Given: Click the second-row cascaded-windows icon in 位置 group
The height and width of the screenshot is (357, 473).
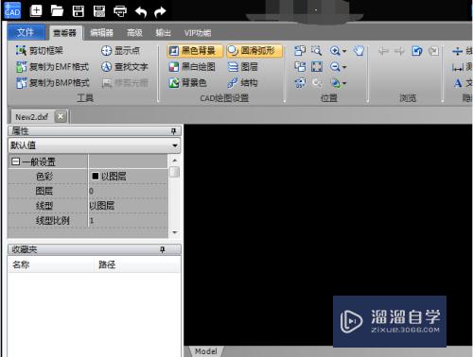Looking at the screenshot, I should pyautogui.click(x=300, y=67).
